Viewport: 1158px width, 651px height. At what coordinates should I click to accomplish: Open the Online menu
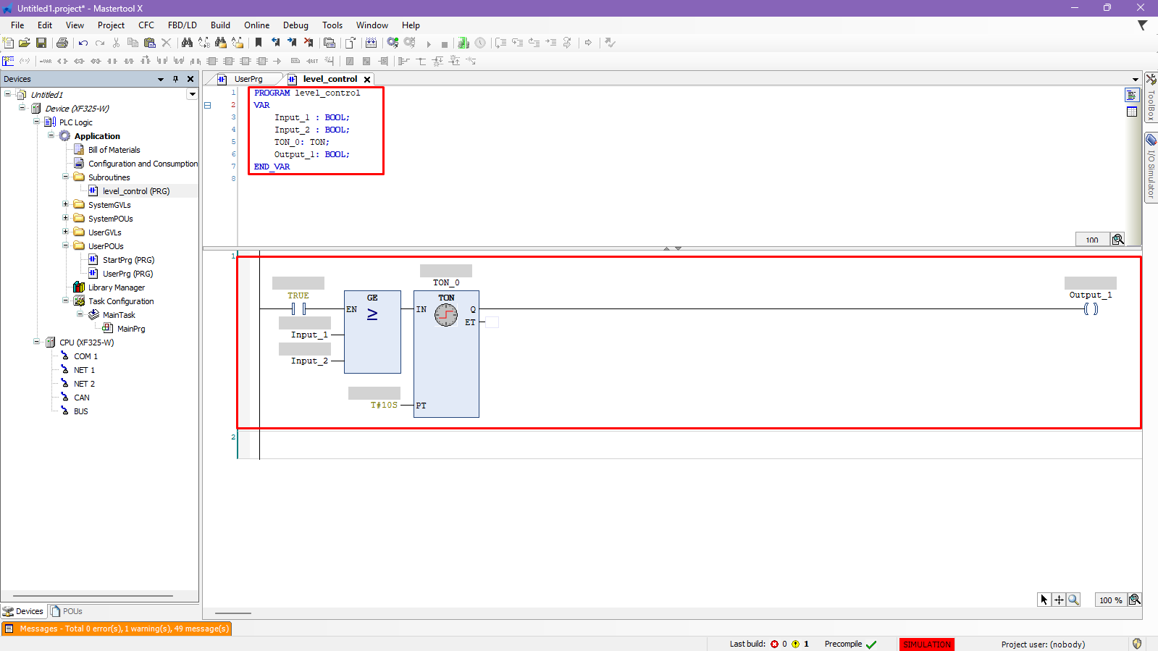click(256, 25)
